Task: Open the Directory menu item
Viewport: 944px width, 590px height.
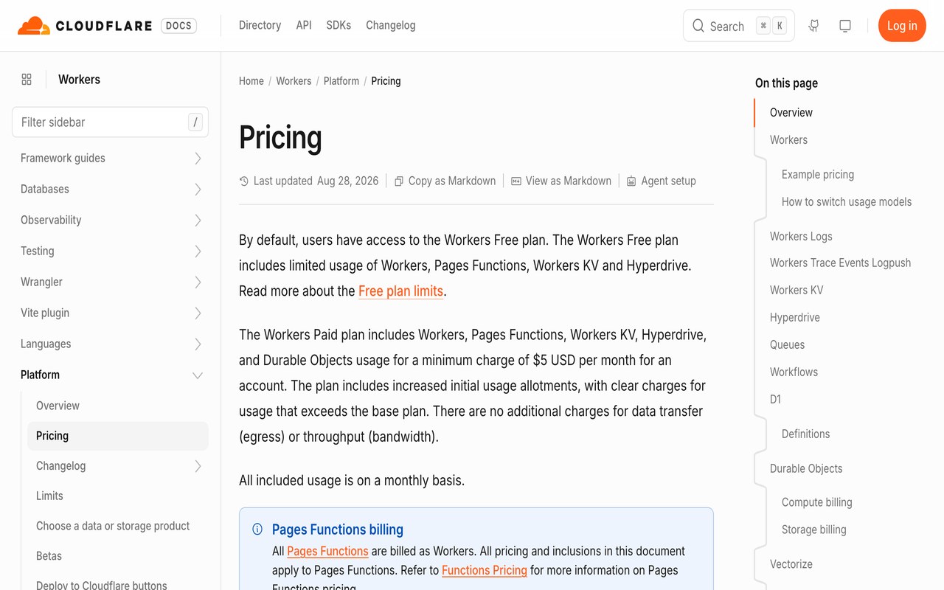Action: [x=260, y=25]
